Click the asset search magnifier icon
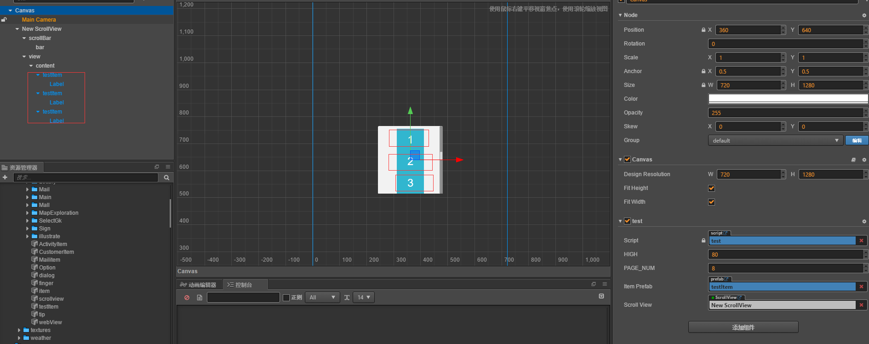This screenshot has height=344, width=869. pos(166,178)
